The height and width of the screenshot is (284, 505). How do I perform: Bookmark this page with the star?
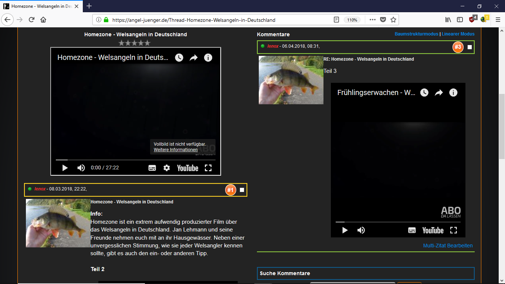tap(393, 20)
